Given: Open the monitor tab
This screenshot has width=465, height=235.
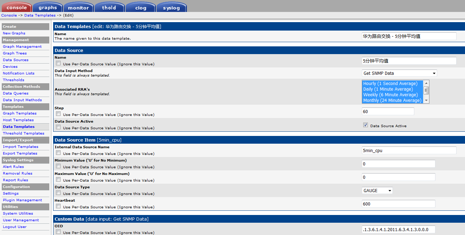Looking at the screenshot, I should (78, 7).
